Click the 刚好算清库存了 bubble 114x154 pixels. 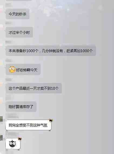coord(21,106)
